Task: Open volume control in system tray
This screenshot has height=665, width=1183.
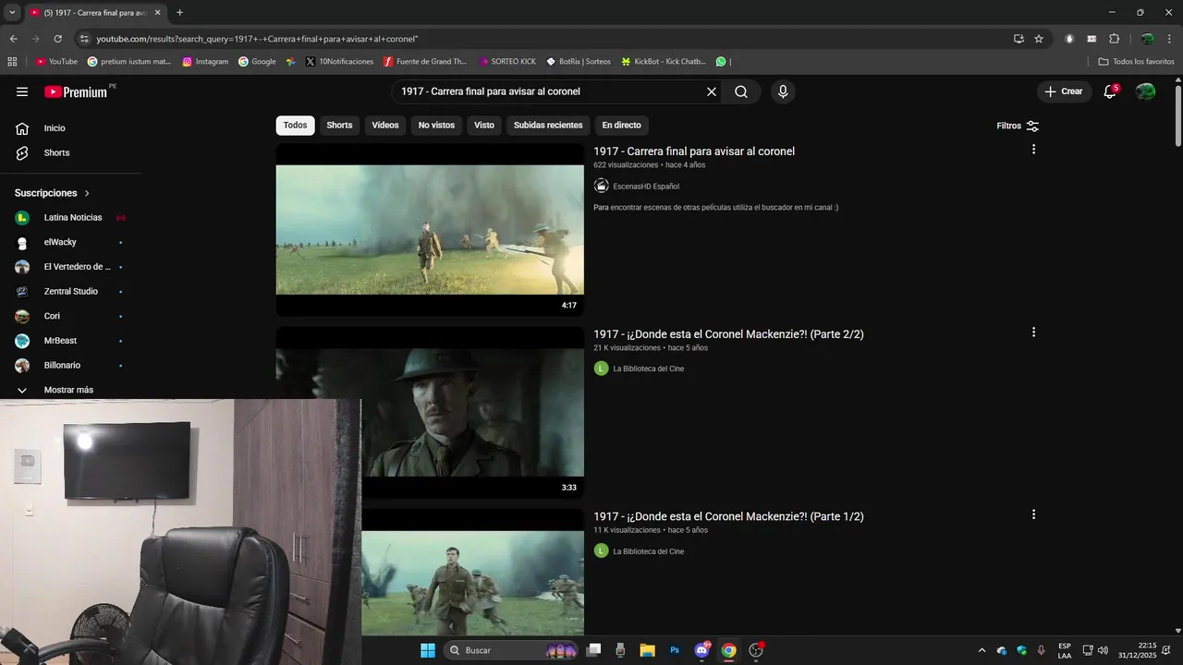Action: coord(1103,650)
